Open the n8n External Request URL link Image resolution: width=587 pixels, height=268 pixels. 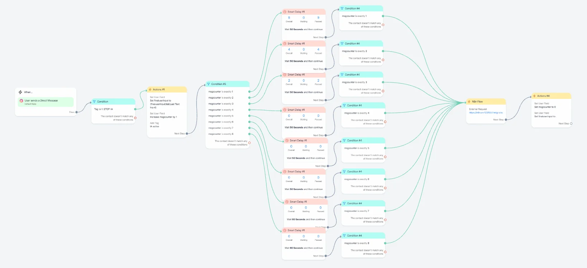[x=486, y=113]
